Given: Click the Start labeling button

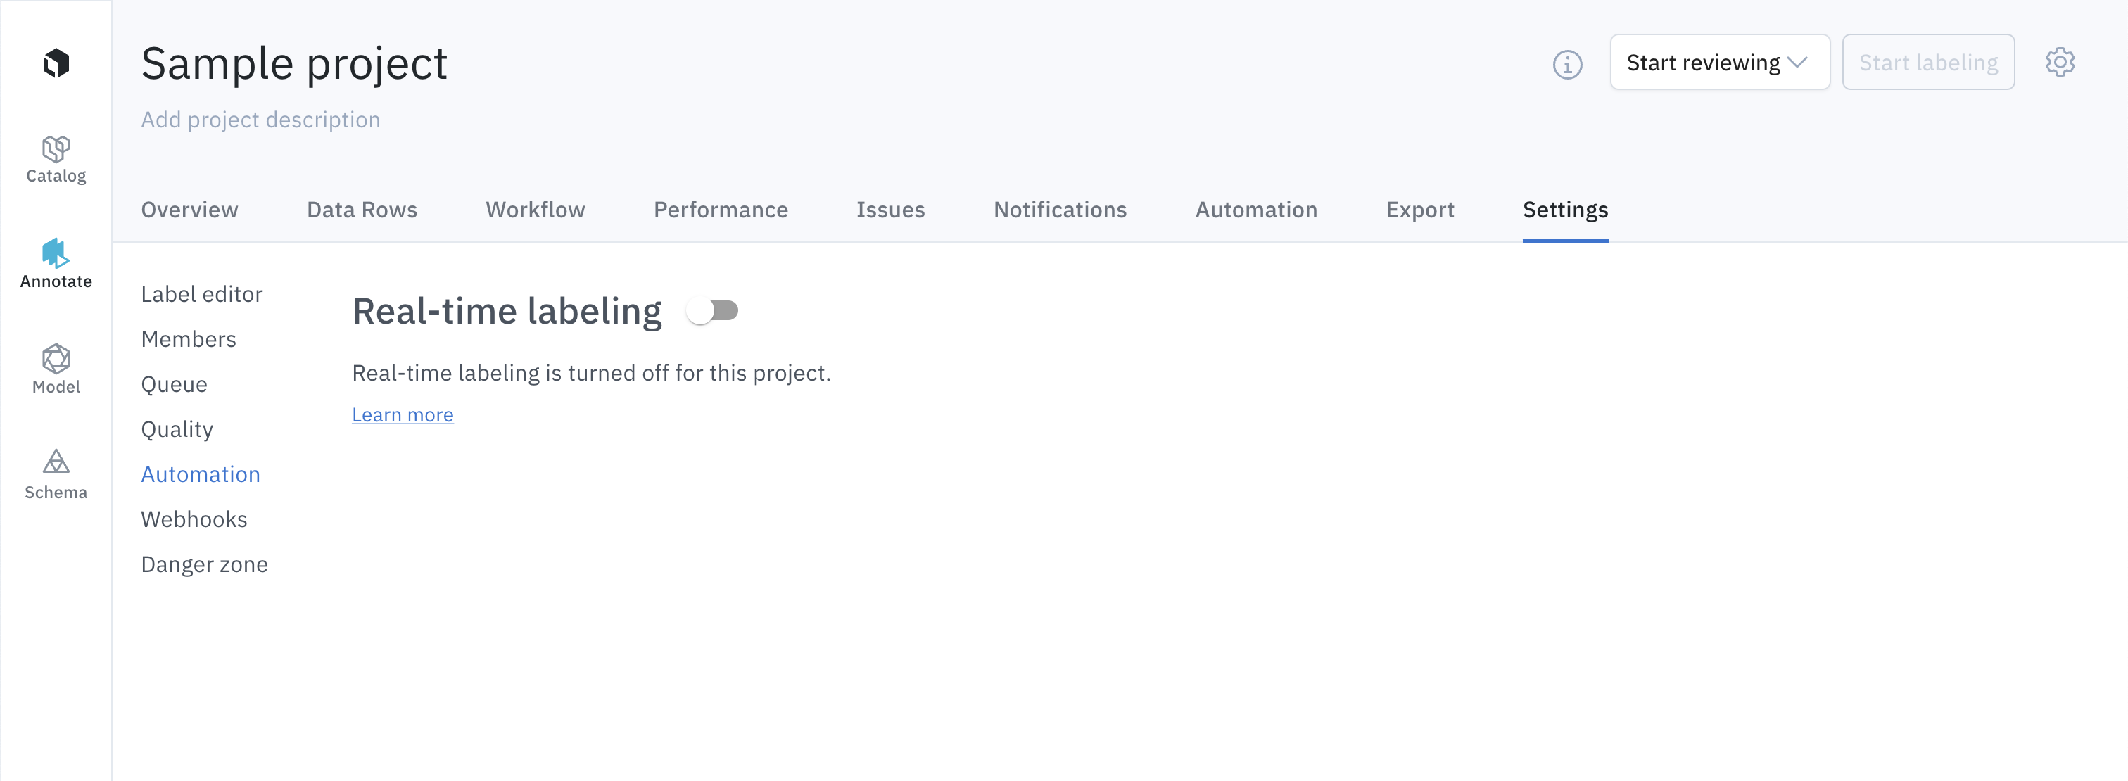Looking at the screenshot, I should 1927,63.
